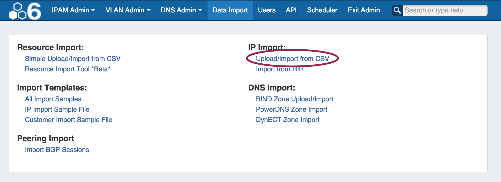Focus the Search or type help field
Viewport: 501px width, 182px height.
coord(445,10)
